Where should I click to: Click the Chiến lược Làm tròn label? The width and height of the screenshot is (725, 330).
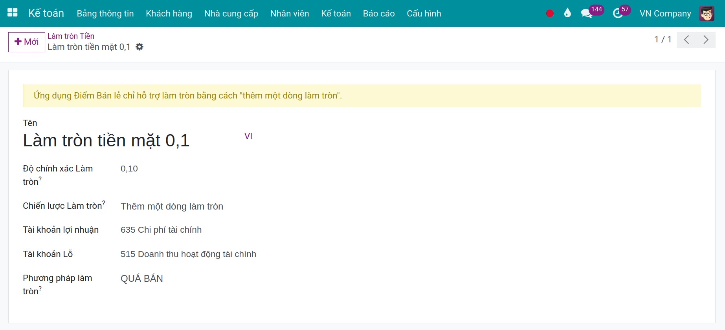point(64,206)
